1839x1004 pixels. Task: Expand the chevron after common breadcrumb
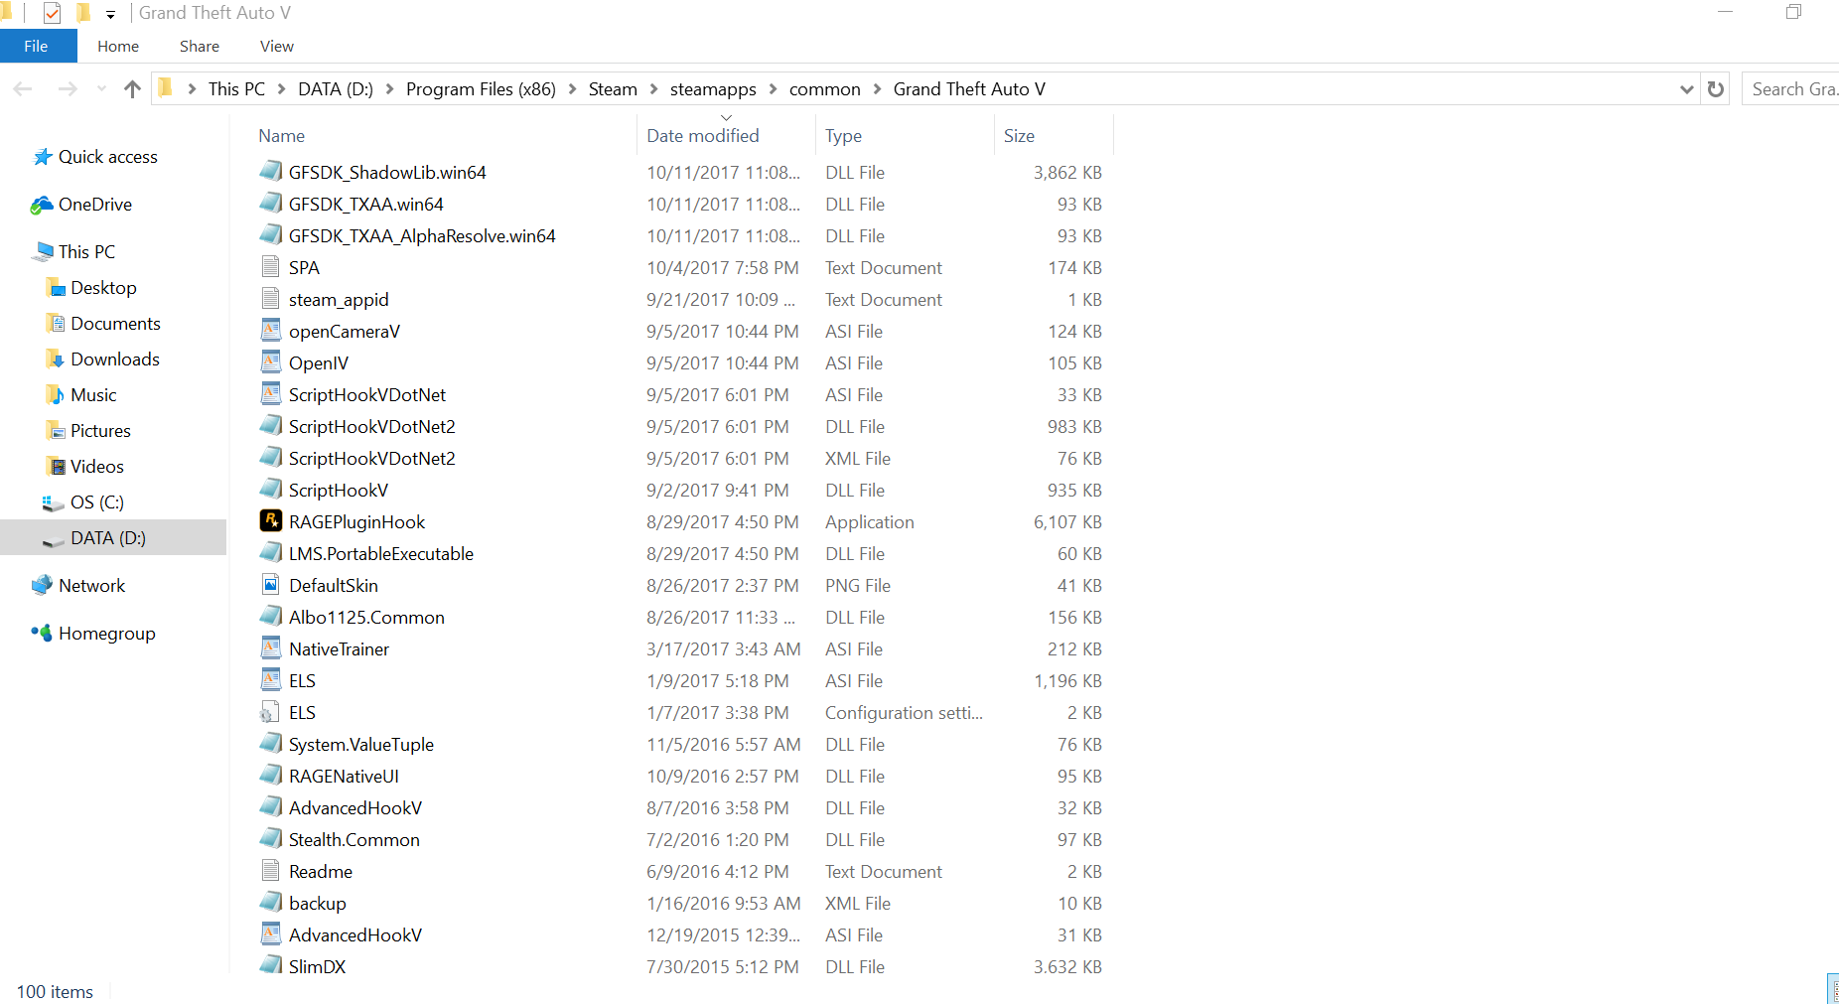(877, 89)
